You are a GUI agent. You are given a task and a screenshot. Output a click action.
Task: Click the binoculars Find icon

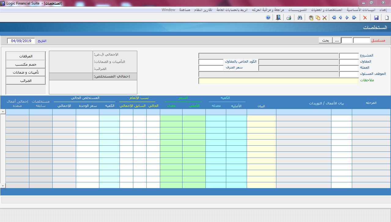[300, 18]
